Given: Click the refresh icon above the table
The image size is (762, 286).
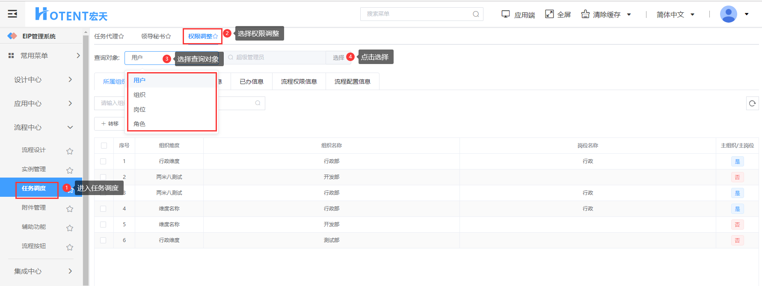Looking at the screenshot, I should 752,103.
